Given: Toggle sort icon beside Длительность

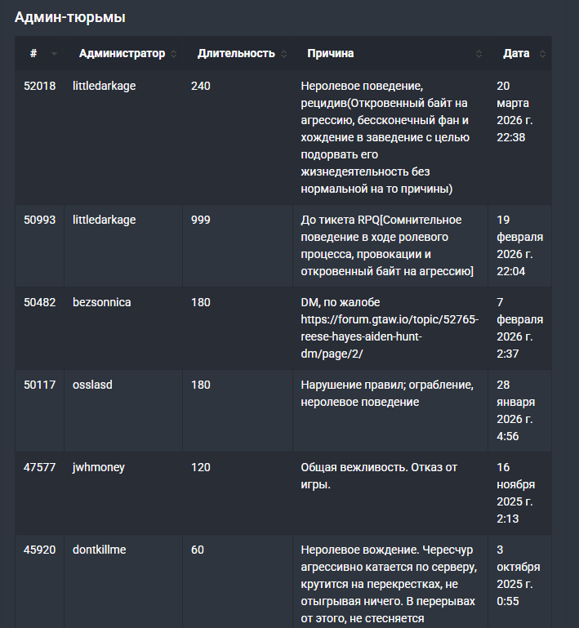Looking at the screenshot, I should pyautogui.click(x=283, y=54).
